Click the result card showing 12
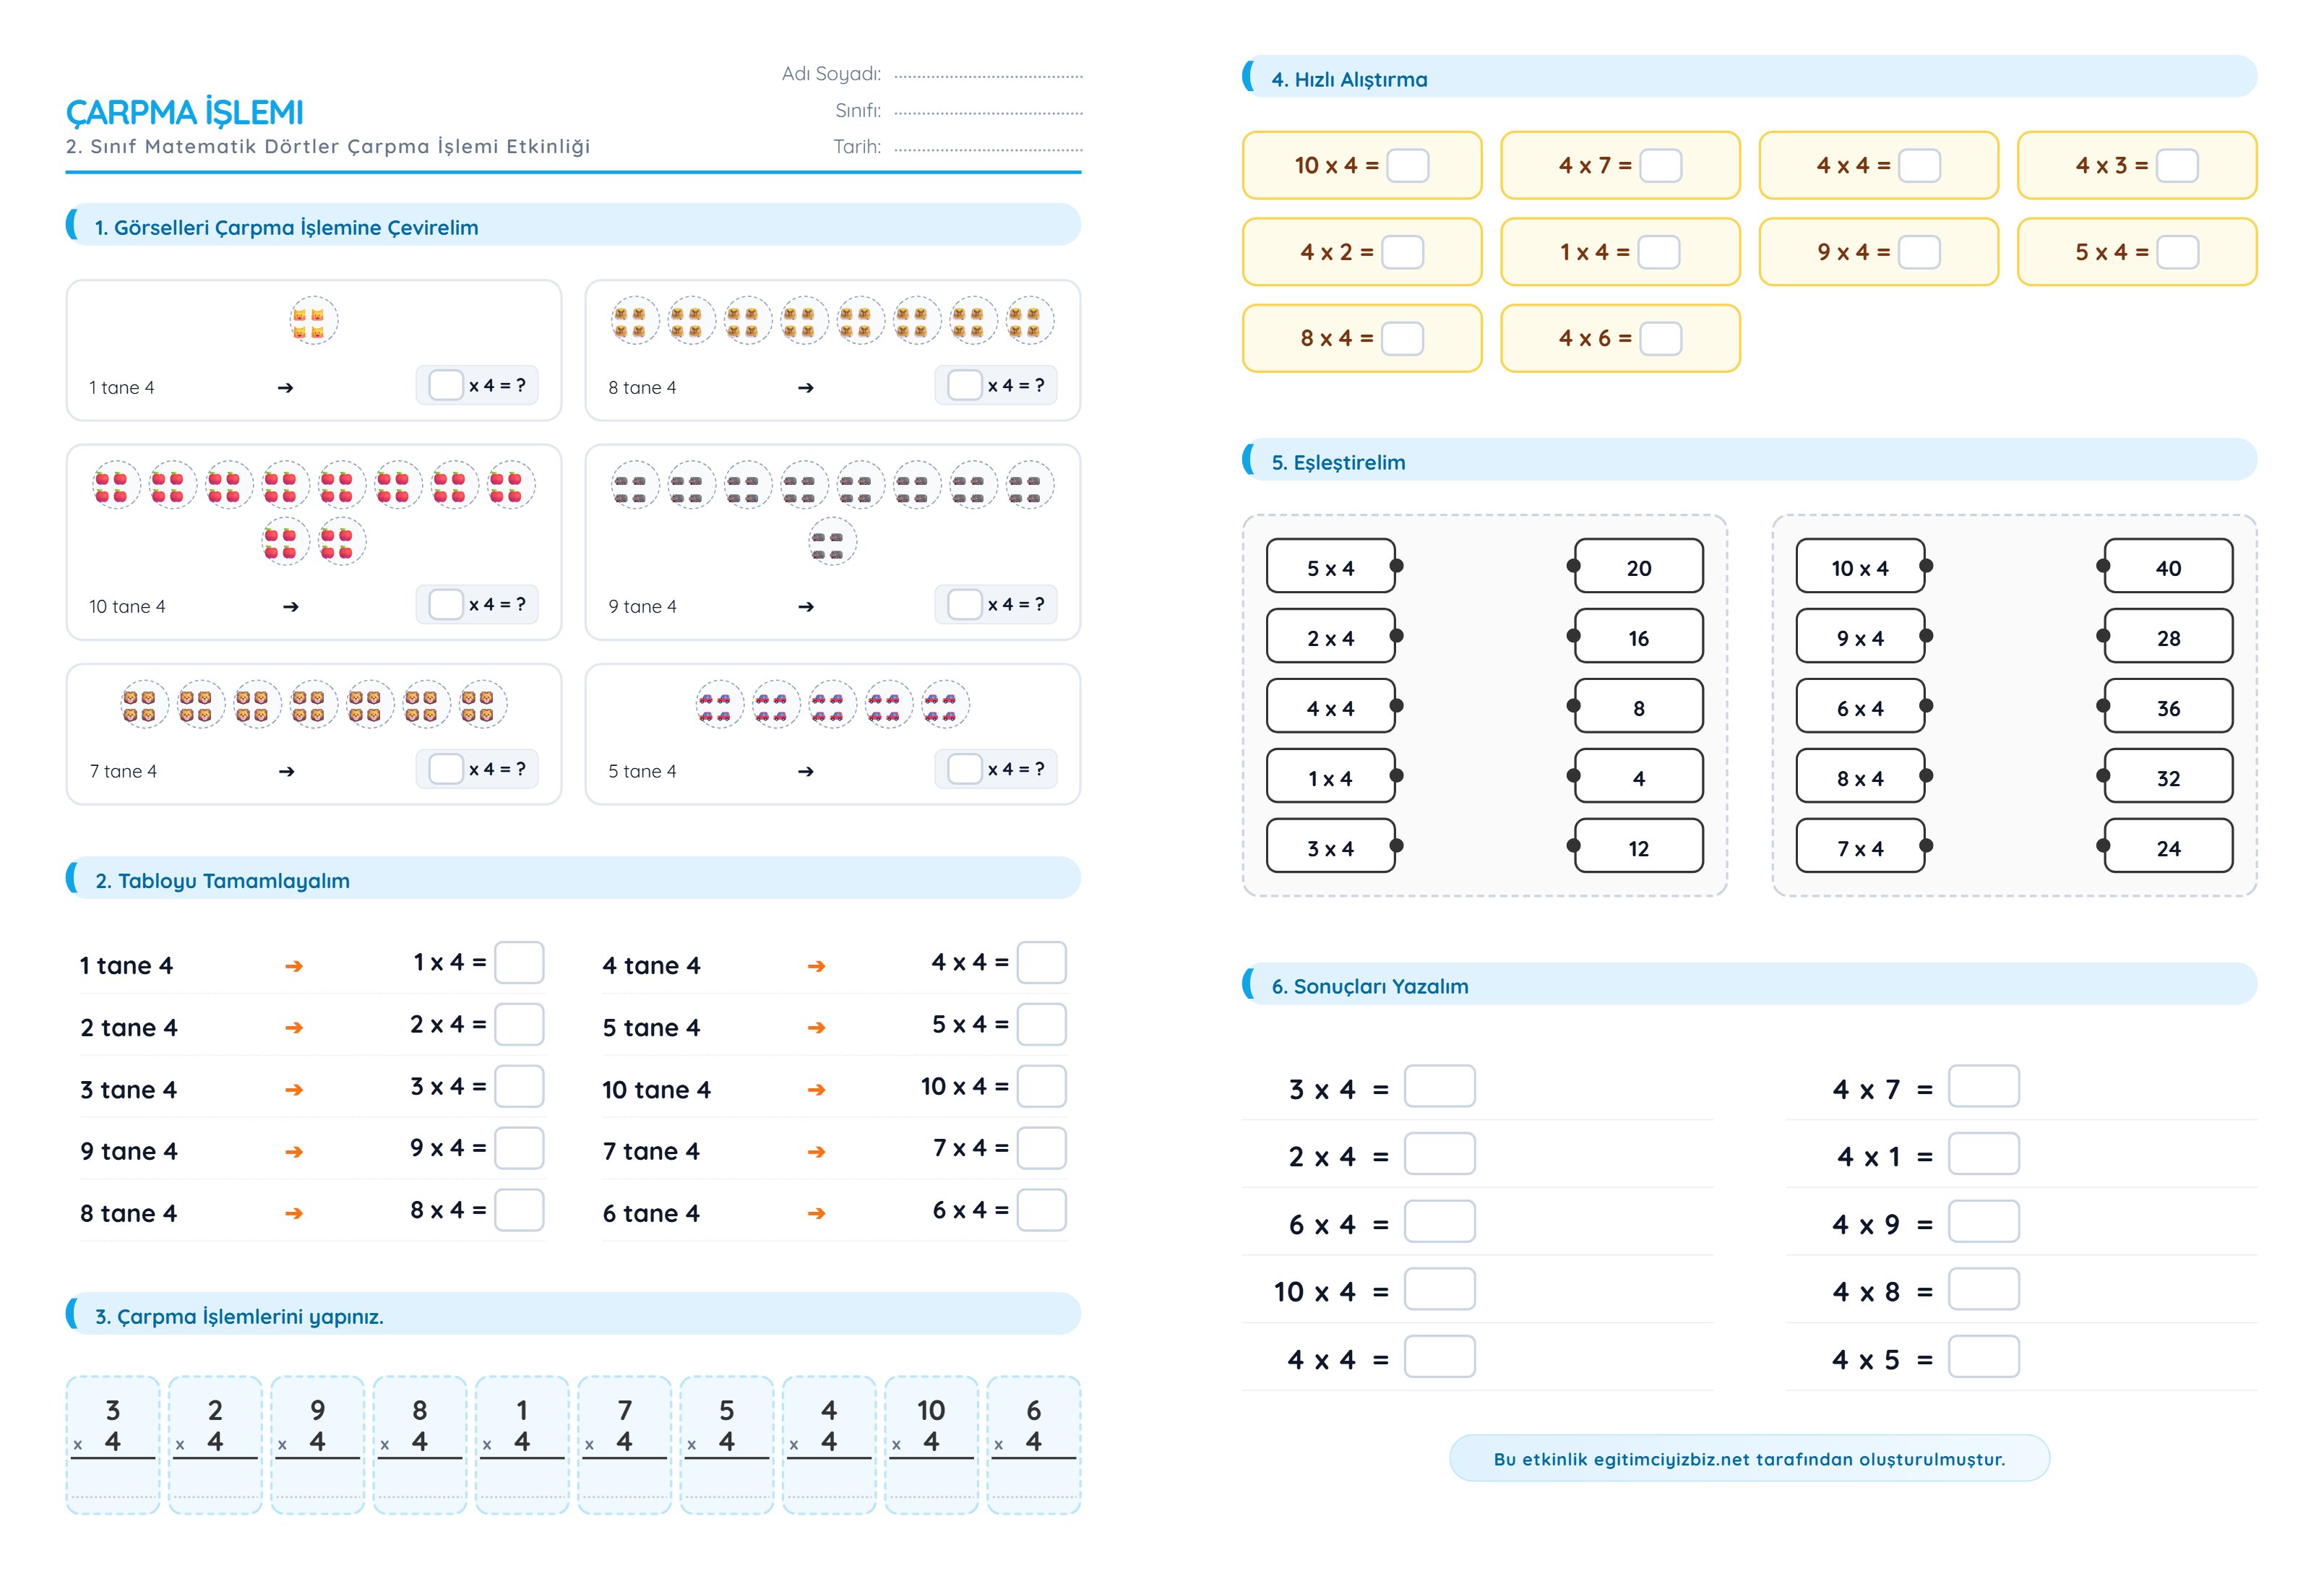The image size is (2324, 1571). pyautogui.click(x=1638, y=847)
